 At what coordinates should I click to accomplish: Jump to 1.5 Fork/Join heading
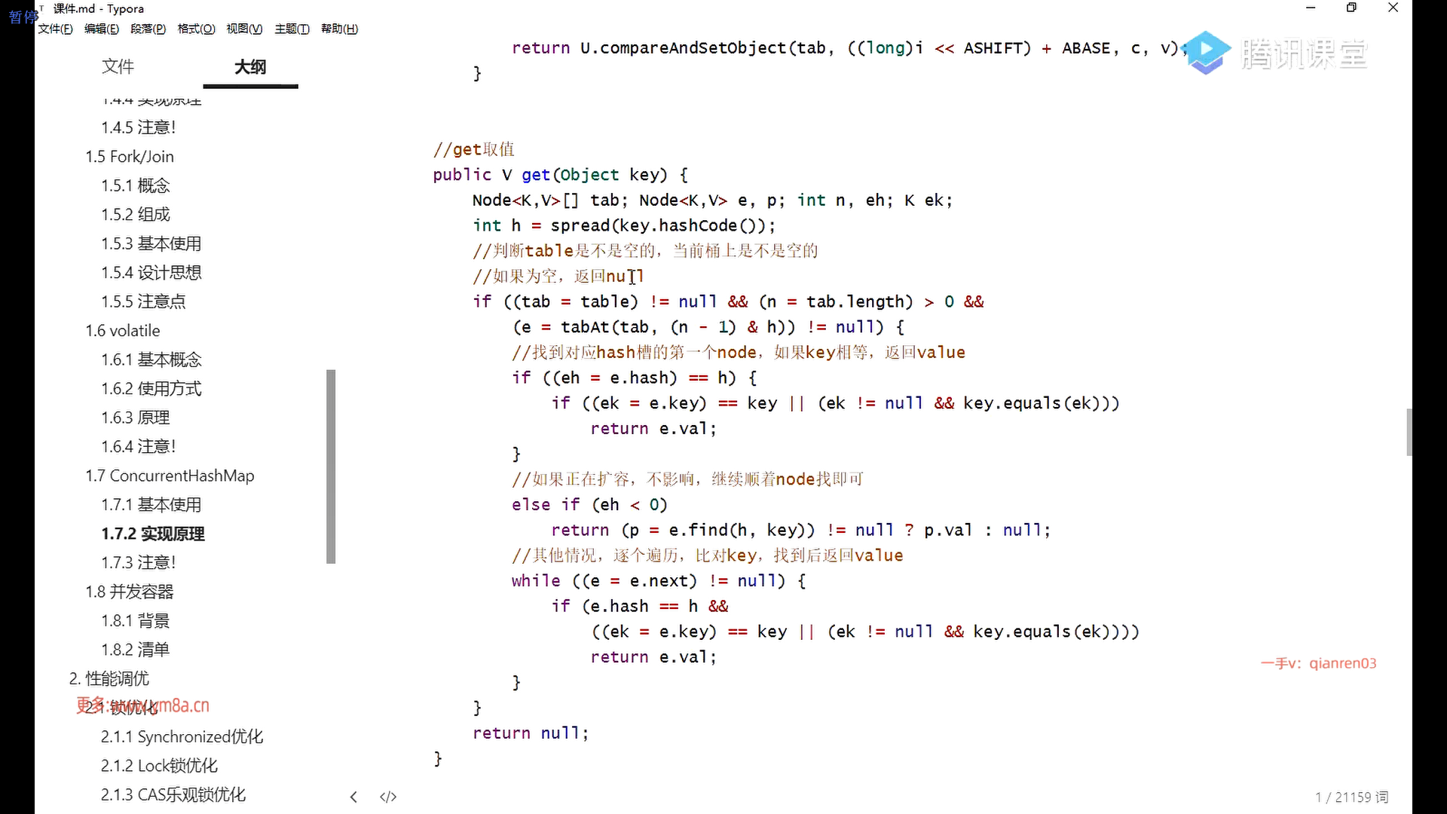[x=130, y=157]
